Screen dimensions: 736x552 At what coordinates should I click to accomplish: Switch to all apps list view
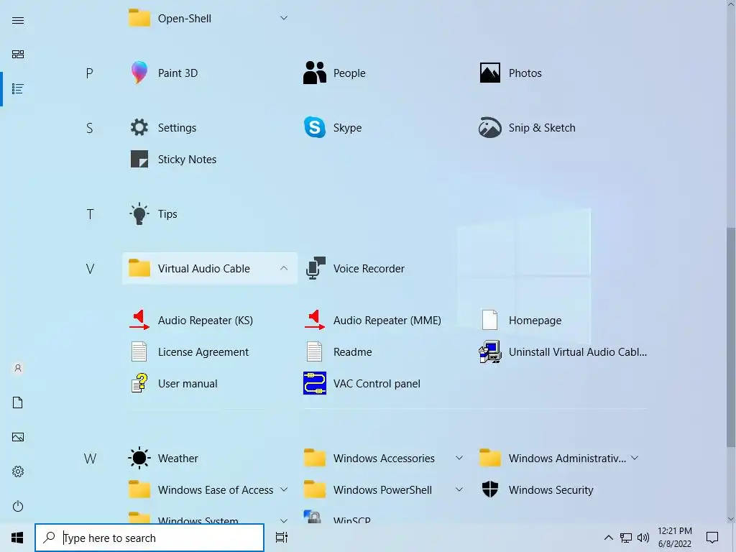tap(18, 88)
